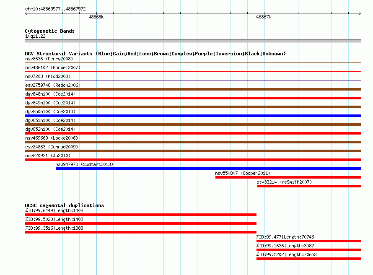Click the red bar under %ID:99.1636
The height and width of the screenshot is (275, 373).
(309, 250)
